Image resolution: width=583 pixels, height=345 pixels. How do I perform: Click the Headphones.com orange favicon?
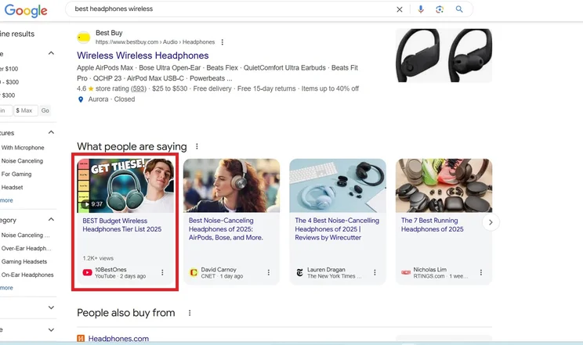[x=81, y=338]
